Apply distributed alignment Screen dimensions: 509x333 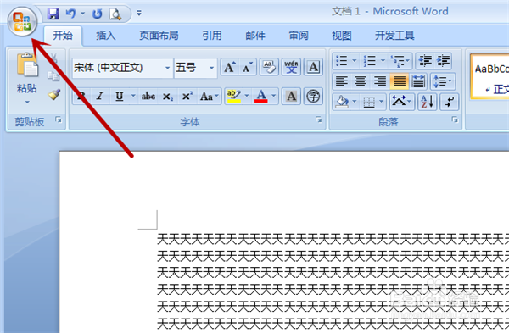[x=419, y=81]
